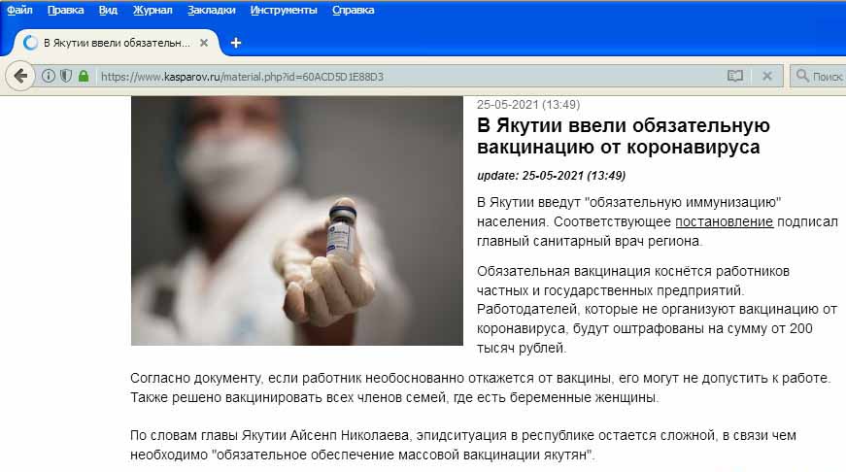Select the kasparov.ru URL address field

(410, 76)
